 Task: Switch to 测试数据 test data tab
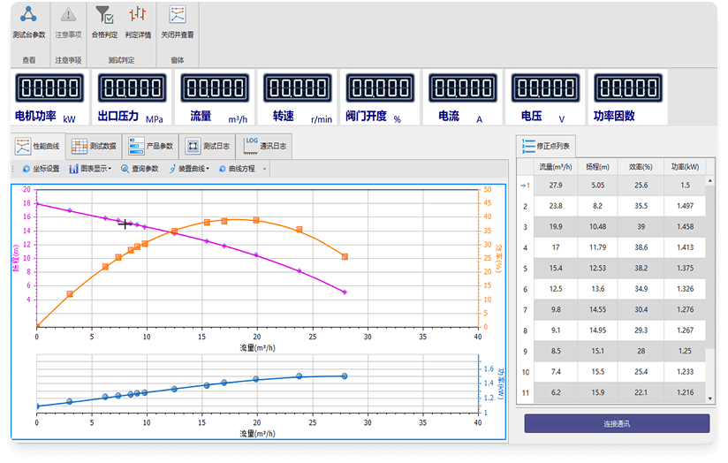(93, 146)
